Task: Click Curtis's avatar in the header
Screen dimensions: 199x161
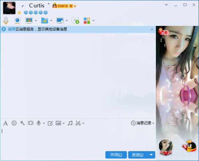Action: [x=9, y=8]
